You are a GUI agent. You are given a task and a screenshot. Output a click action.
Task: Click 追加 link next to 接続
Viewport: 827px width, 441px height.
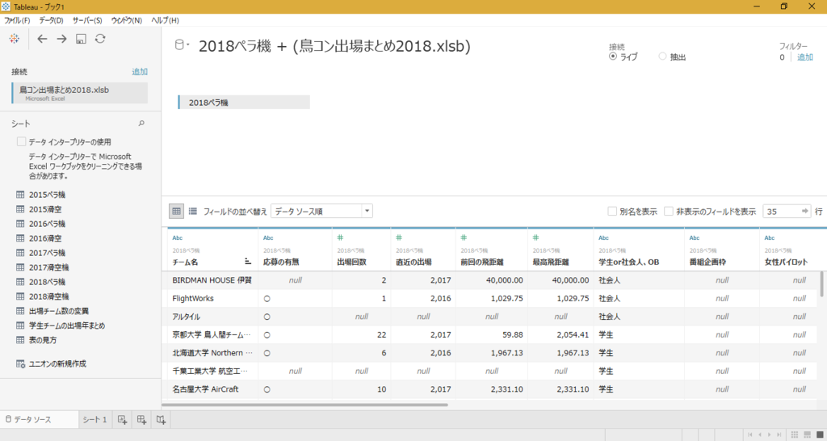click(140, 72)
